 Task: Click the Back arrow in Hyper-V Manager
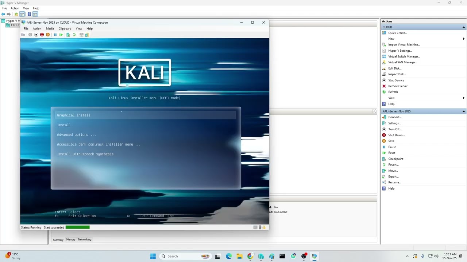point(3,14)
